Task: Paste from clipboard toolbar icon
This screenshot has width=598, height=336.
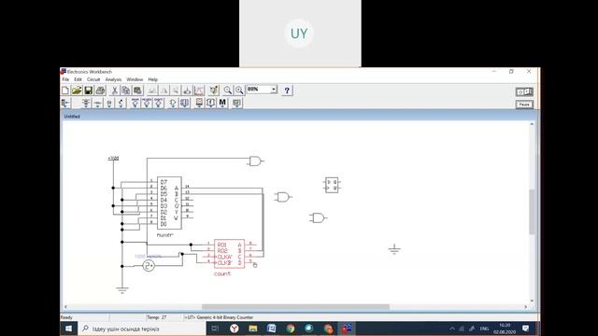Action: 137,91
